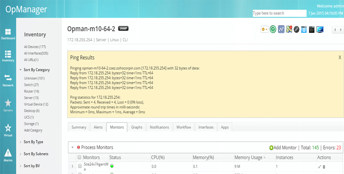Check the Site24x7AgentWa row checkbox

tap(80, 166)
